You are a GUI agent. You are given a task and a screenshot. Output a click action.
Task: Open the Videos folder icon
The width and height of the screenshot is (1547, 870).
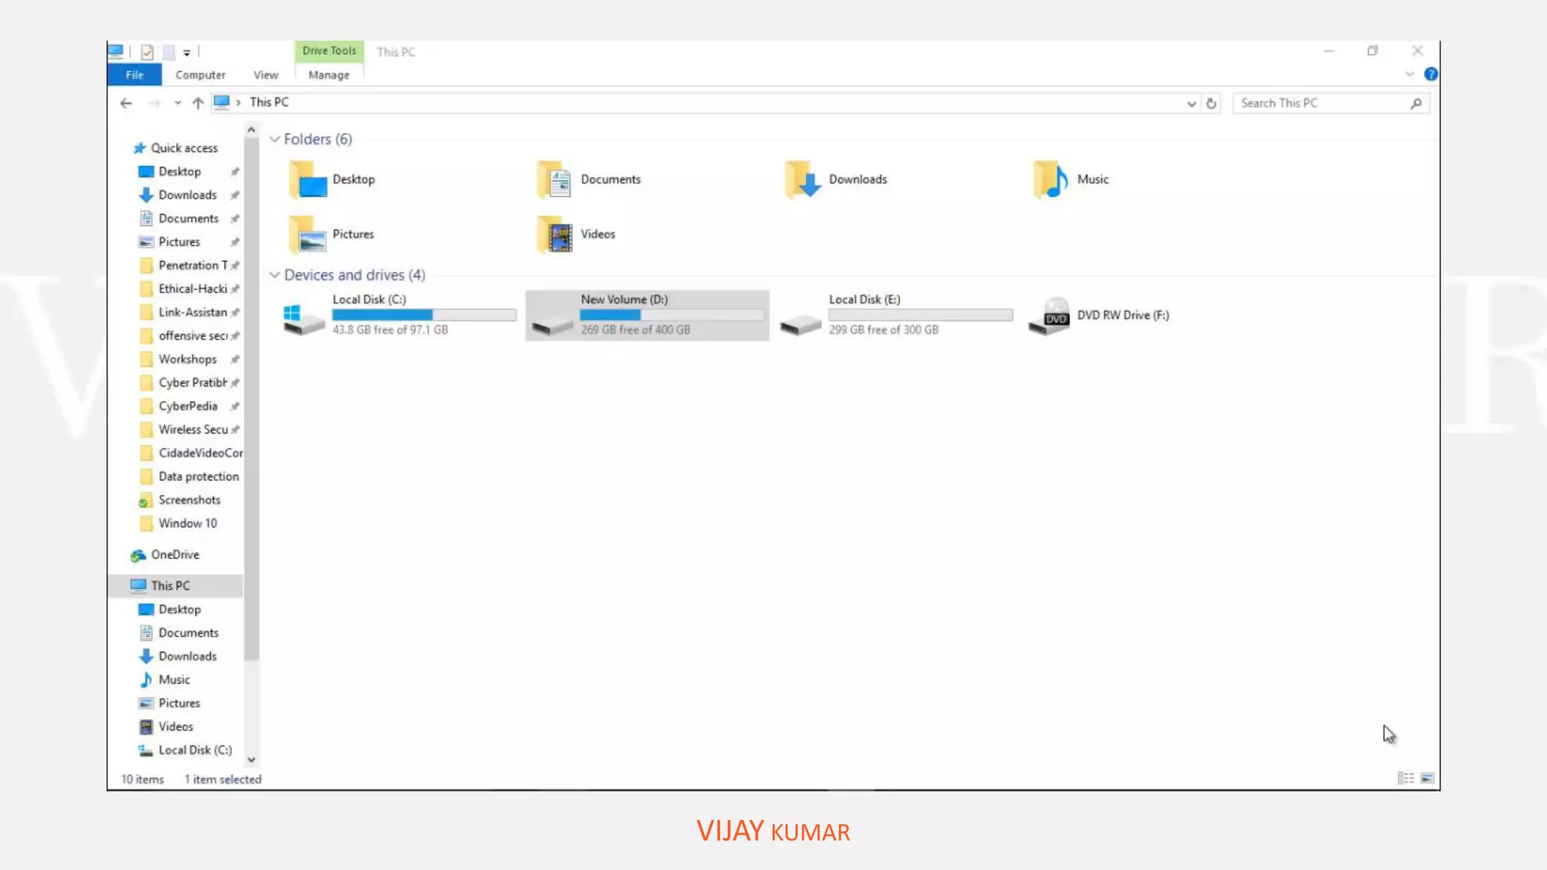pyautogui.click(x=555, y=235)
